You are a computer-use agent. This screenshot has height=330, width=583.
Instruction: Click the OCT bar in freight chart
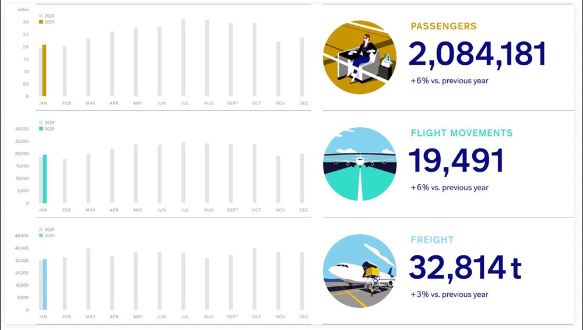(x=254, y=279)
